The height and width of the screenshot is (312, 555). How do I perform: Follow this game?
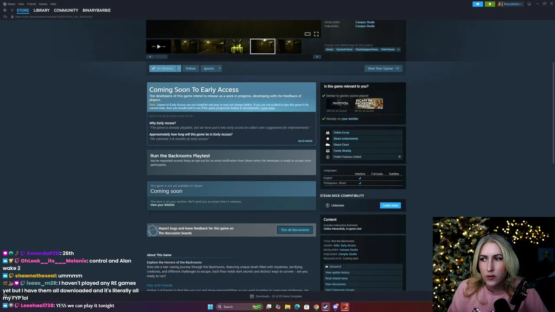(x=191, y=68)
